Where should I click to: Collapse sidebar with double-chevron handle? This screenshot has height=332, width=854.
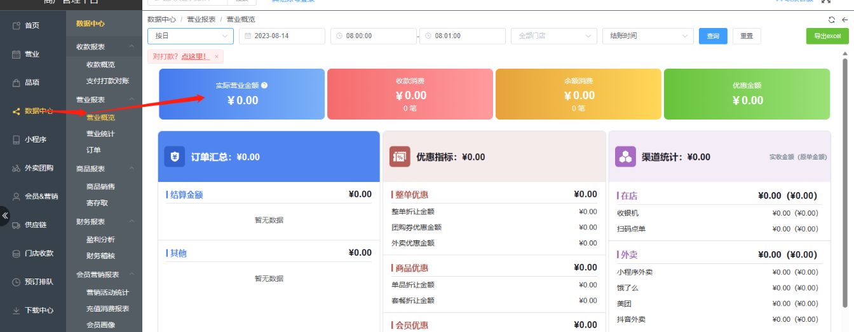coord(5,216)
